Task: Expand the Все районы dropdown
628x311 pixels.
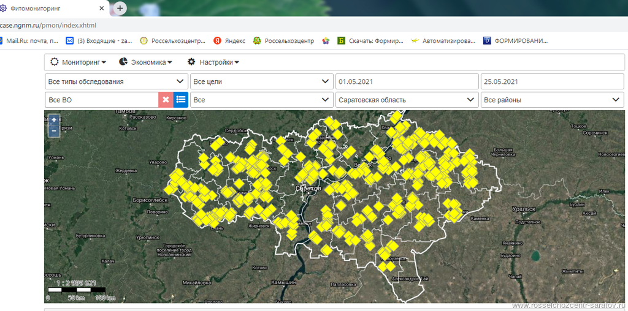Action: (553, 100)
